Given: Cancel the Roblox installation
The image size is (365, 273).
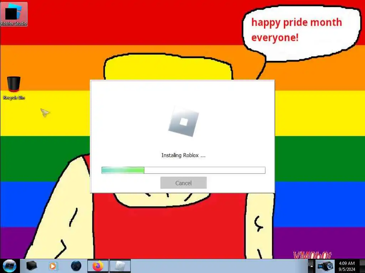Looking at the screenshot, I should (184, 183).
